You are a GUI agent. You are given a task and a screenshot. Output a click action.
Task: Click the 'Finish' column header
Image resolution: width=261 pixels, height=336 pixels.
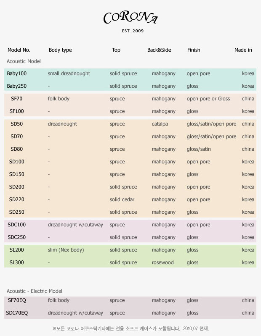click(x=194, y=50)
